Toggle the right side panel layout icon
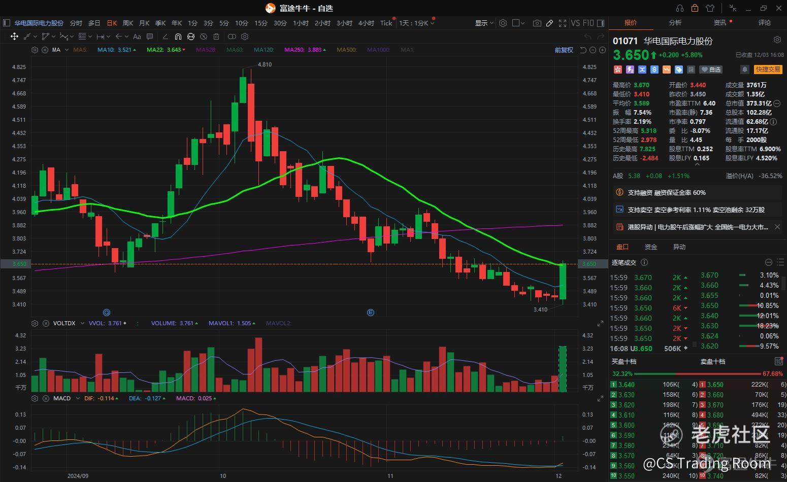The image size is (787, 482). tap(601, 23)
